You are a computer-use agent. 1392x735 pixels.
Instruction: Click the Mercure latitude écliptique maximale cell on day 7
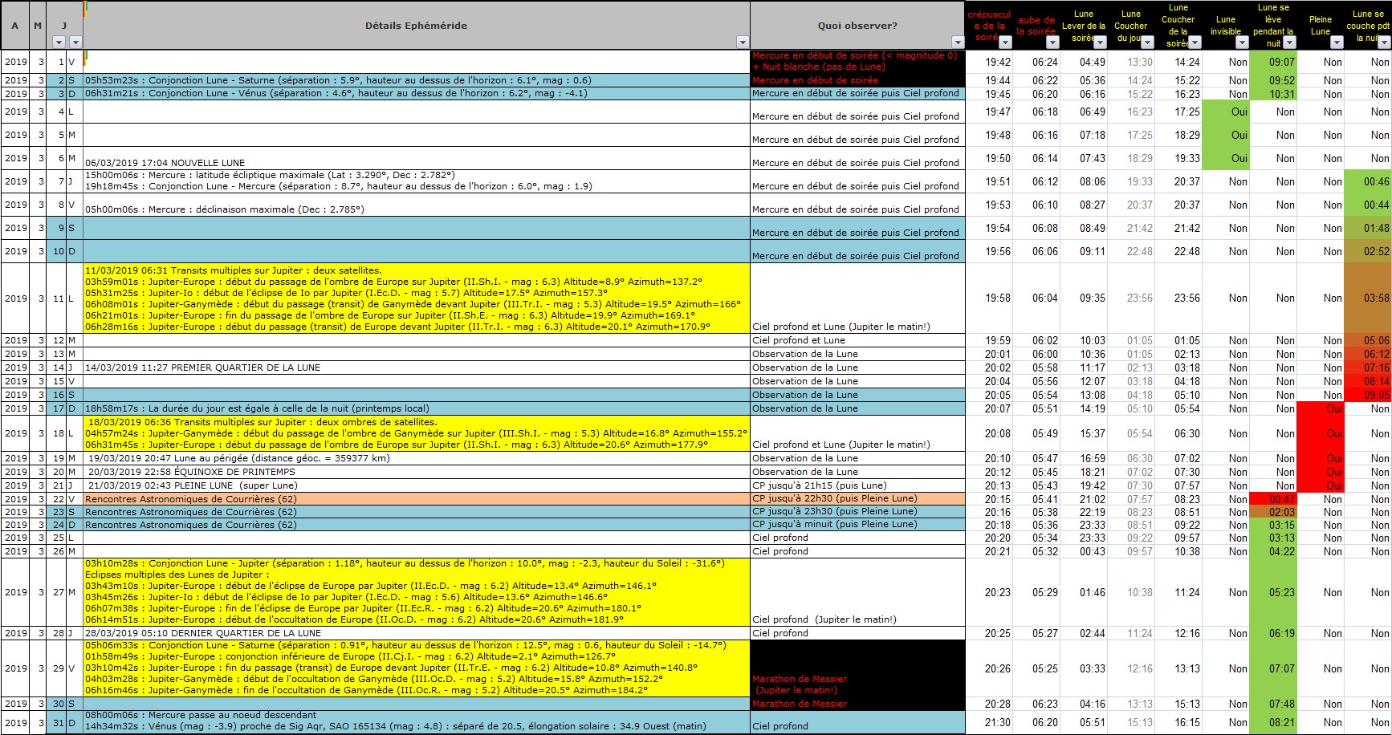417,181
